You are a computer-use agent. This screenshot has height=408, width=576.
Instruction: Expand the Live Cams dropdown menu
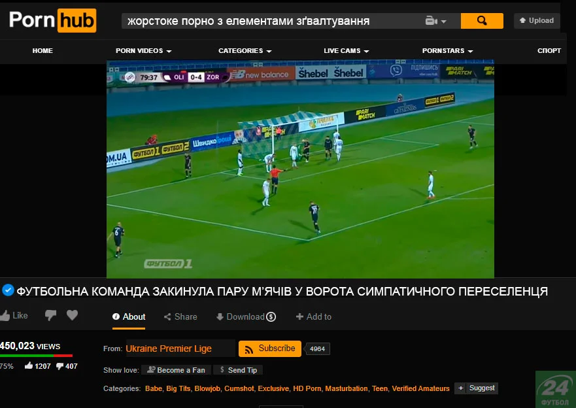click(346, 50)
